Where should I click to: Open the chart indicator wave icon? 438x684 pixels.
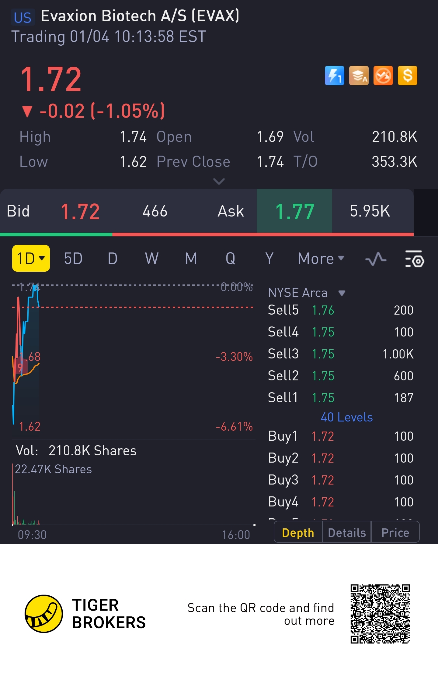tap(376, 259)
